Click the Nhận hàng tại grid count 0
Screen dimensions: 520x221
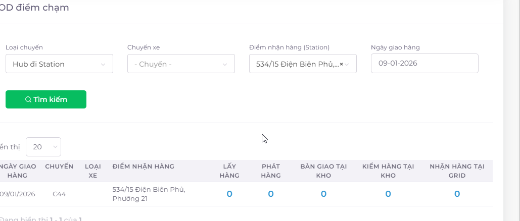click(457, 194)
